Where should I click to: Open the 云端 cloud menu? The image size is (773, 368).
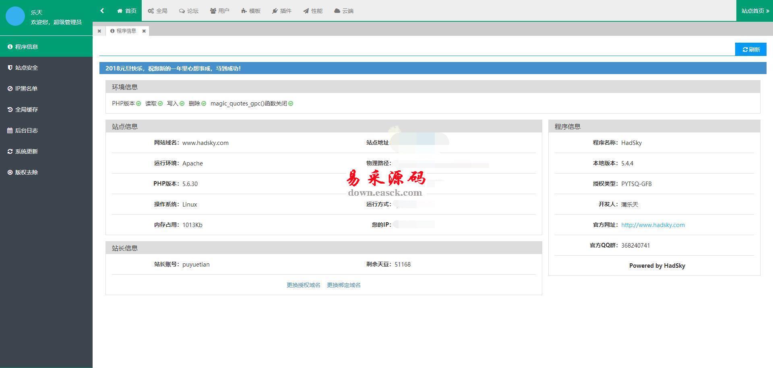tap(344, 11)
